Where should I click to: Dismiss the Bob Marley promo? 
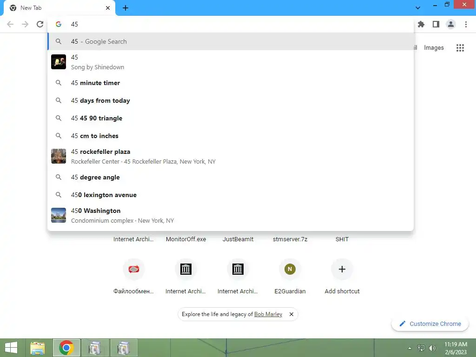291,314
